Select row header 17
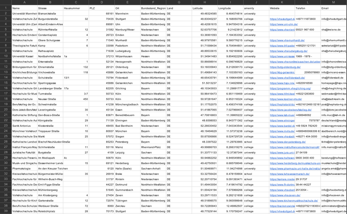 [x=6, y=93]
